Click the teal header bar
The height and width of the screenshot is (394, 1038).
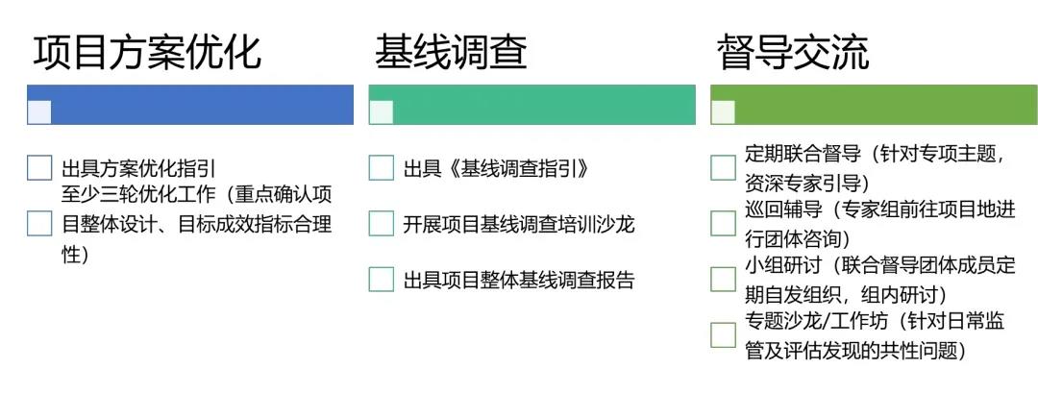(x=531, y=105)
